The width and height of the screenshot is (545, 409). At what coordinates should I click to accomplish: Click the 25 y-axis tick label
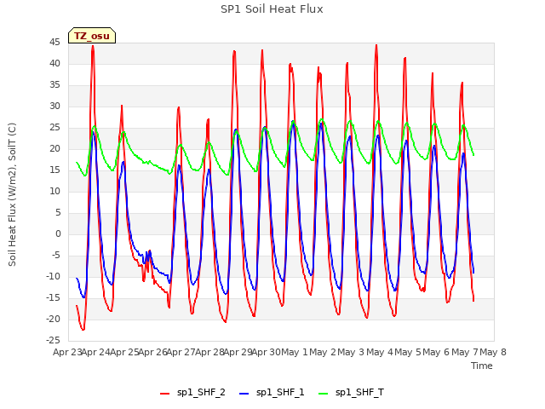[x=54, y=128]
